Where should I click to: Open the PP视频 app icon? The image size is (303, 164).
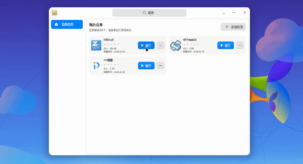(x=96, y=65)
